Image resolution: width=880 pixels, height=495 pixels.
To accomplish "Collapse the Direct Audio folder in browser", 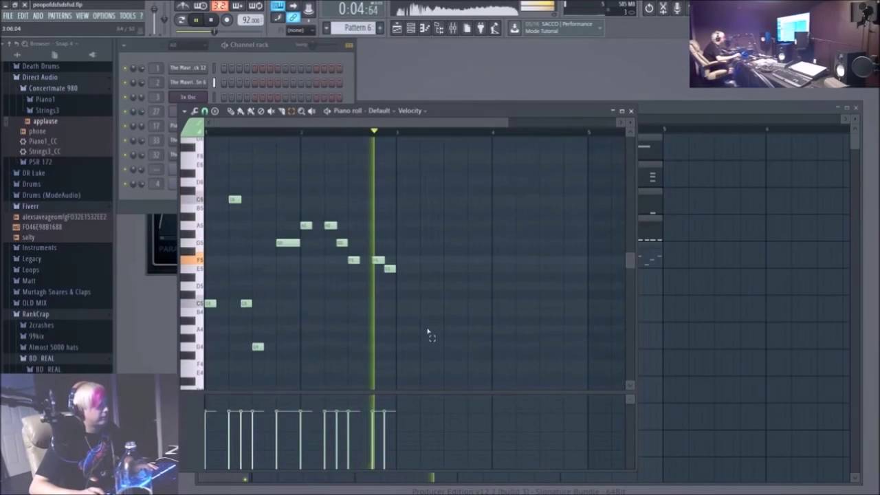I will (x=40, y=77).
